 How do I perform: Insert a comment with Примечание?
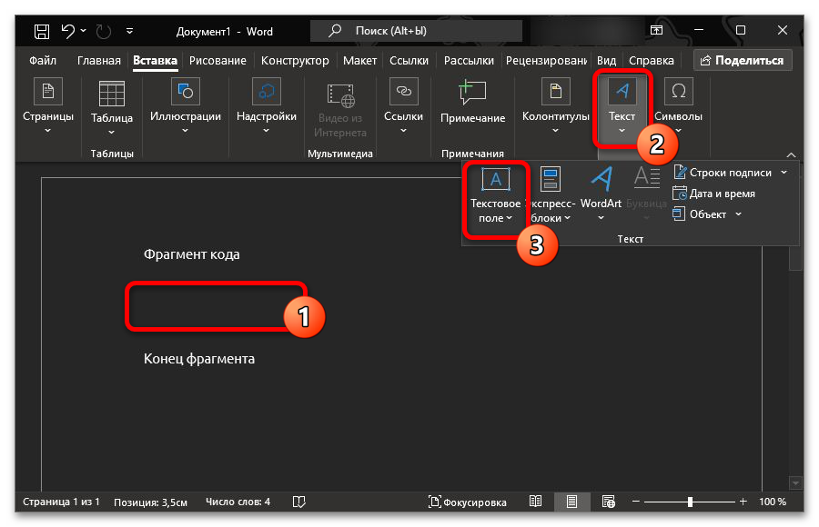[472, 104]
